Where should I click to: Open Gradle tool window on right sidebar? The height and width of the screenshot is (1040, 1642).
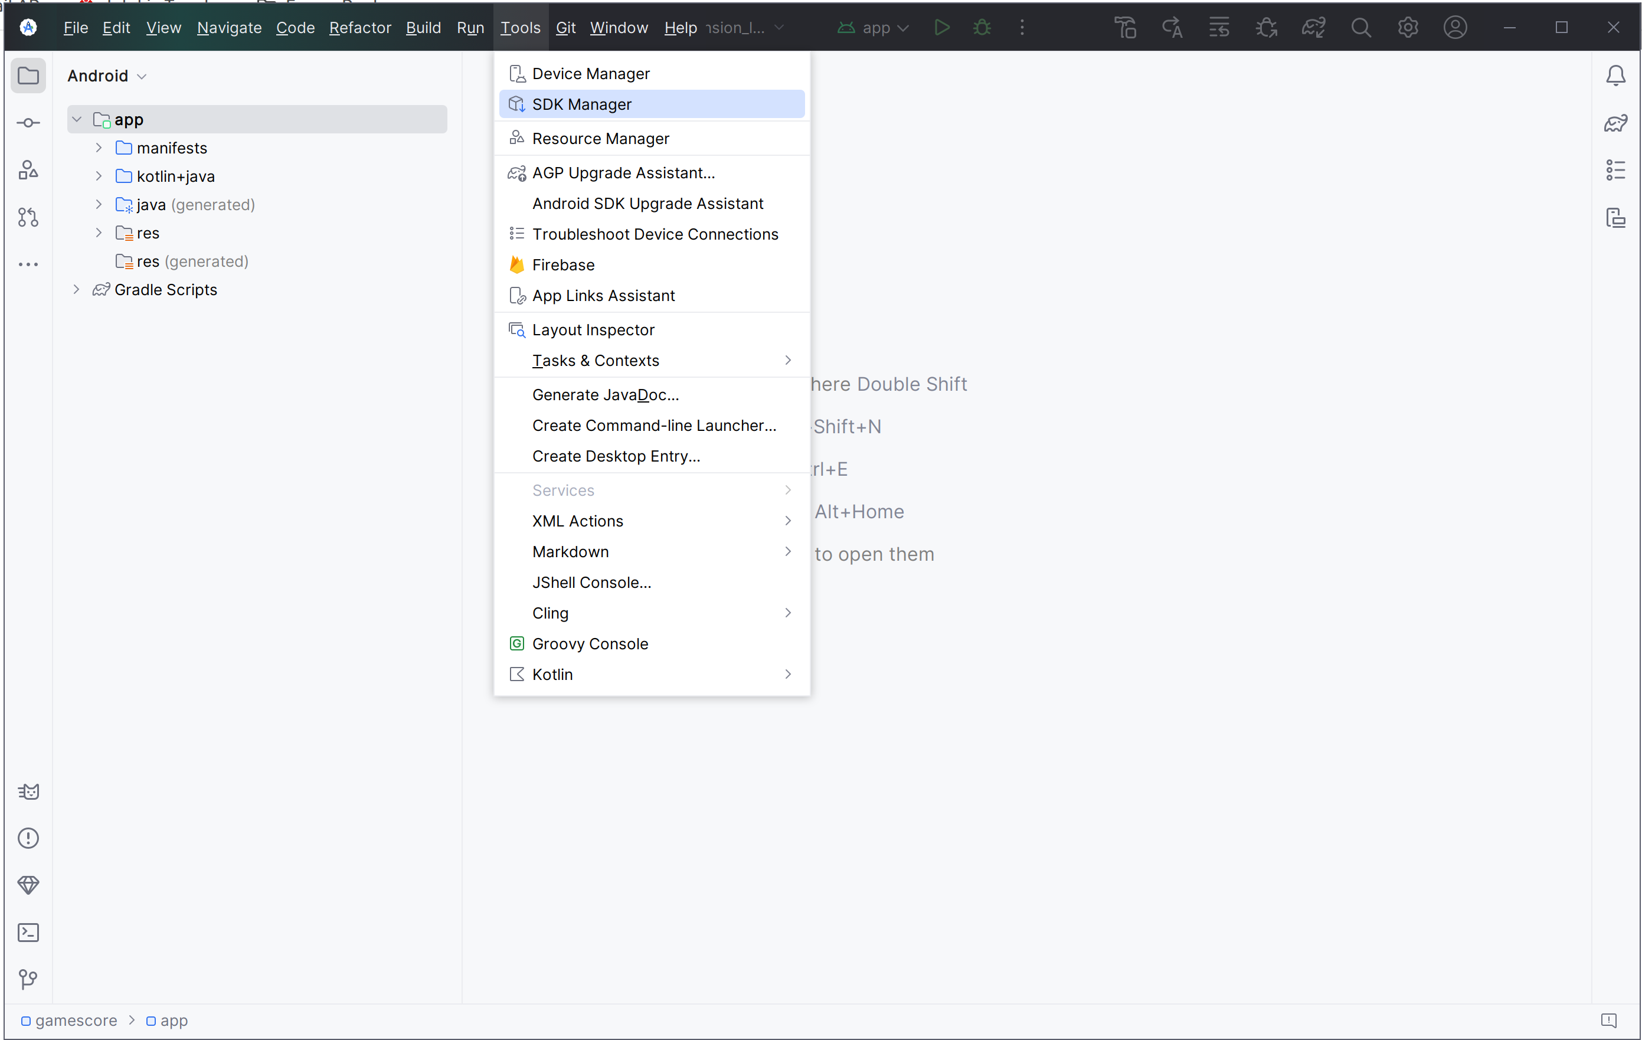1615,123
